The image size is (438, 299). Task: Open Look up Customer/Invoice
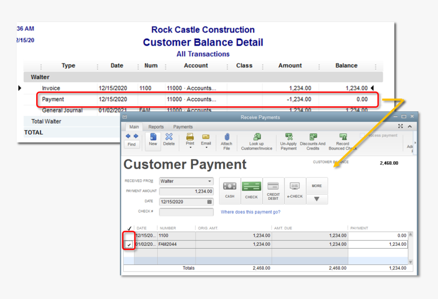(257, 141)
